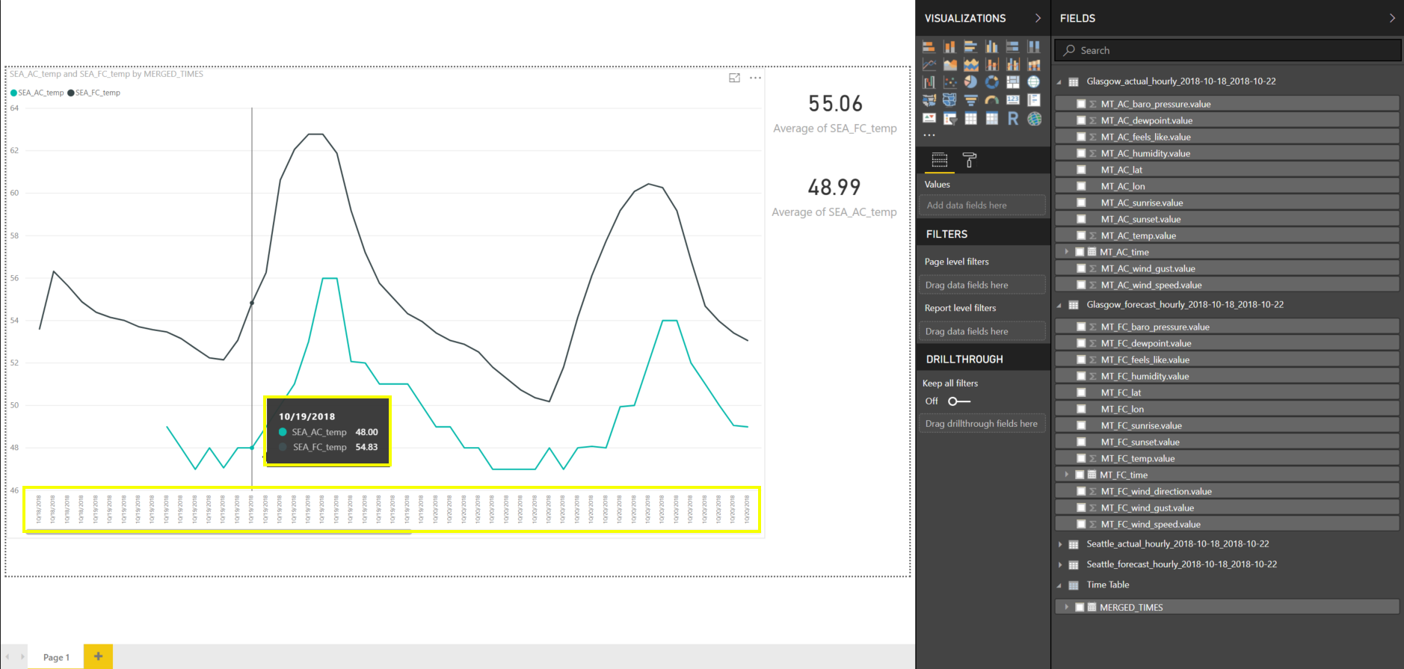This screenshot has height=669, width=1404.
Task: Pick the R script visual
Action: (1013, 119)
